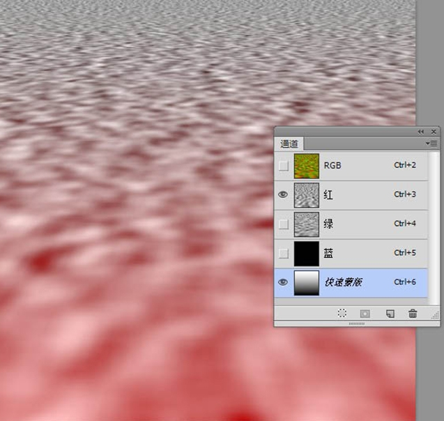Click the 绿 channel name
The image size is (444, 421).
click(328, 224)
